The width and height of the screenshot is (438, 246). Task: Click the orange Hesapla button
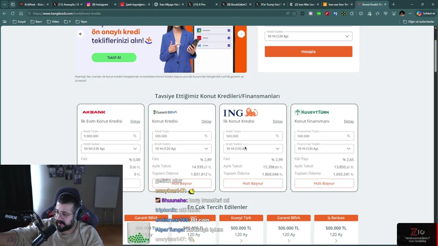(x=308, y=52)
